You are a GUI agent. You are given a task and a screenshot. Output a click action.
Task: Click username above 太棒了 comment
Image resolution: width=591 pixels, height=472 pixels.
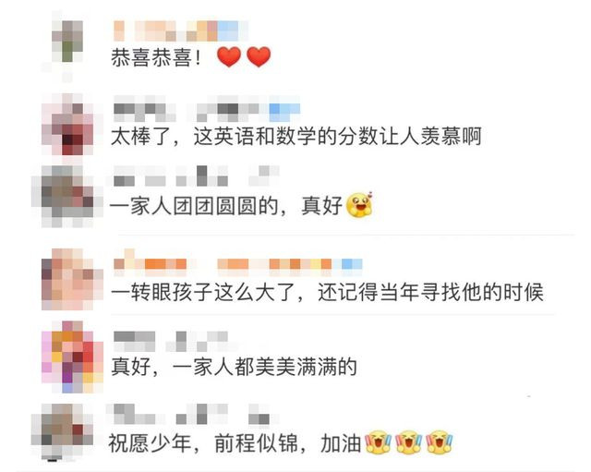coord(207,109)
